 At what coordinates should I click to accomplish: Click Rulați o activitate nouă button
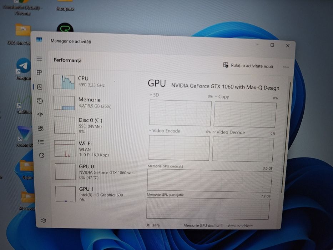248,65
